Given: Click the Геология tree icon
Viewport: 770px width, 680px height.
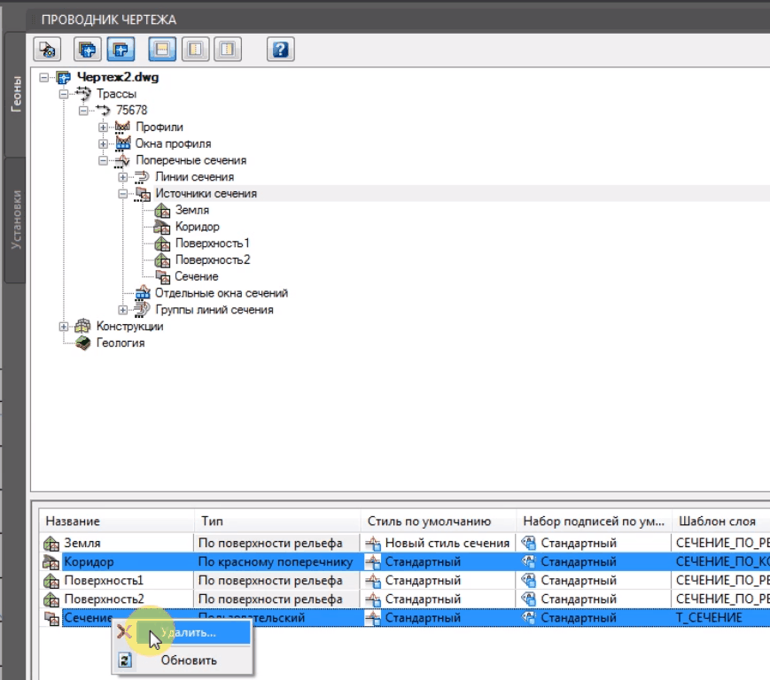Looking at the screenshot, I should coord(82,343).
